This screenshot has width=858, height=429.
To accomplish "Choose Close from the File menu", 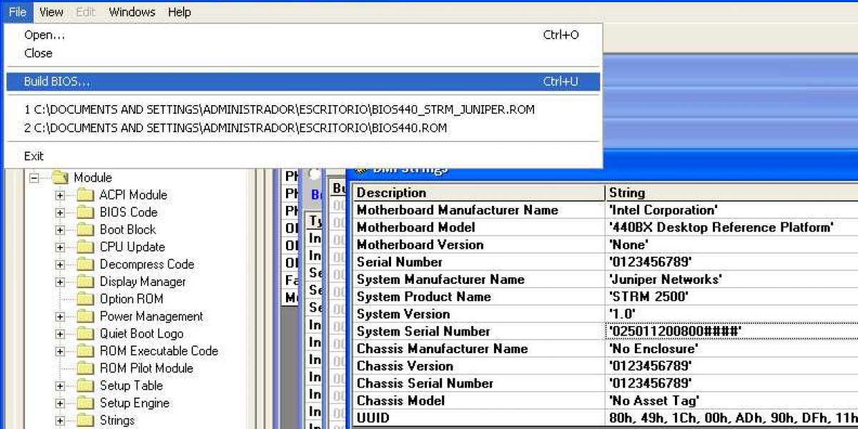I will pos(302,53).
